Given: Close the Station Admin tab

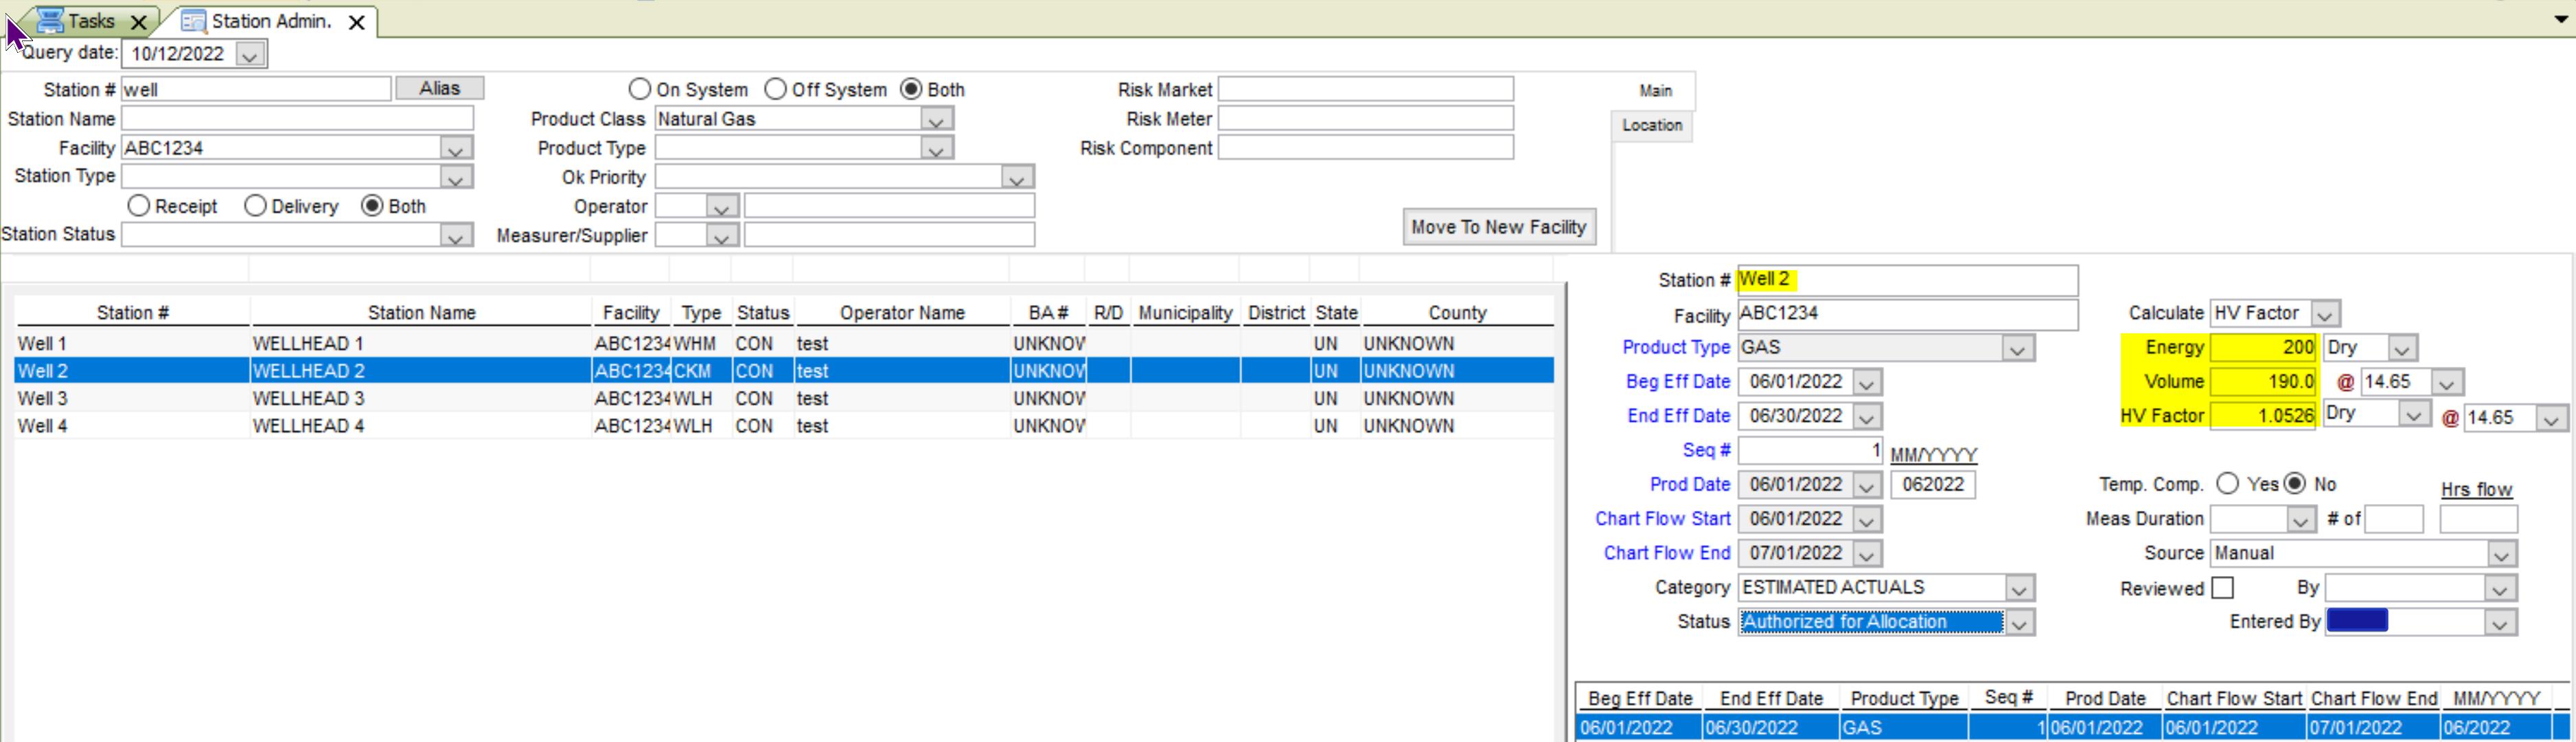Looking at the screenshot, I should (356, 22).
